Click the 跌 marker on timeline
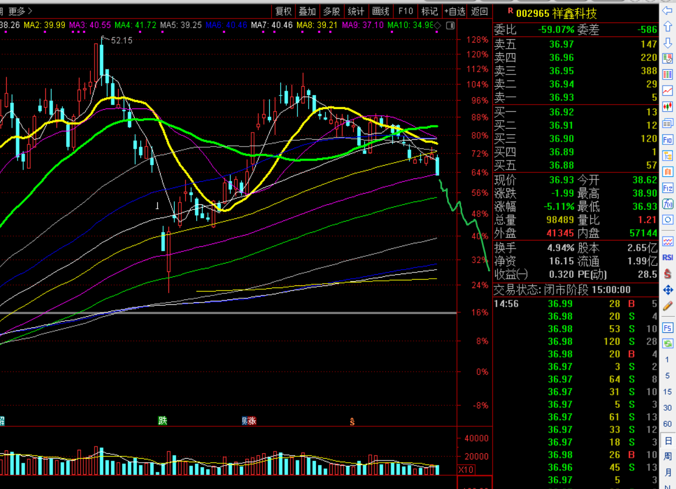Viewport: 676px width, 489px height. pos(163,421)
